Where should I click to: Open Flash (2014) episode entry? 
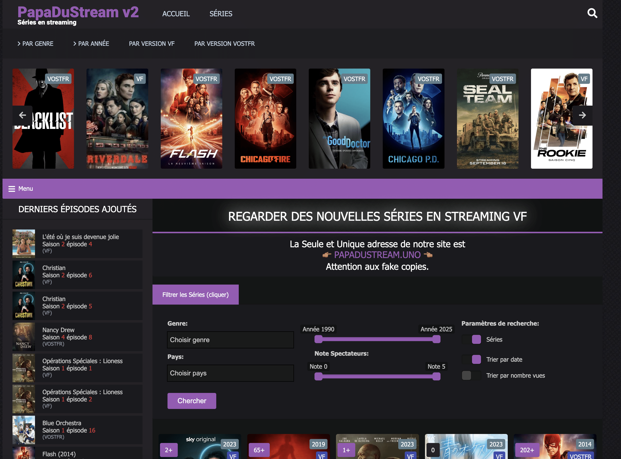tap(77, 453)
